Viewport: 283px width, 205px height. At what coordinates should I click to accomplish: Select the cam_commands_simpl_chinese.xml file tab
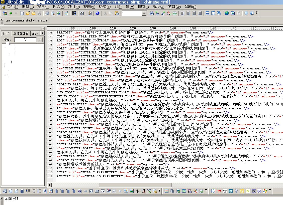pyautogui.click(x=26, y=20)
